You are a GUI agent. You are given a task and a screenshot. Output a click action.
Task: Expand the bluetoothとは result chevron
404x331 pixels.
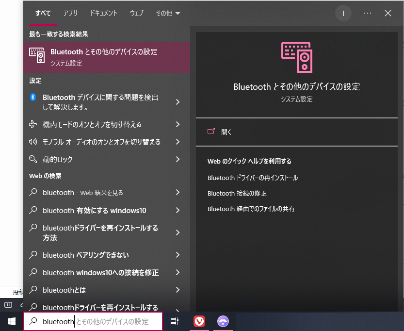click(178, 290)
